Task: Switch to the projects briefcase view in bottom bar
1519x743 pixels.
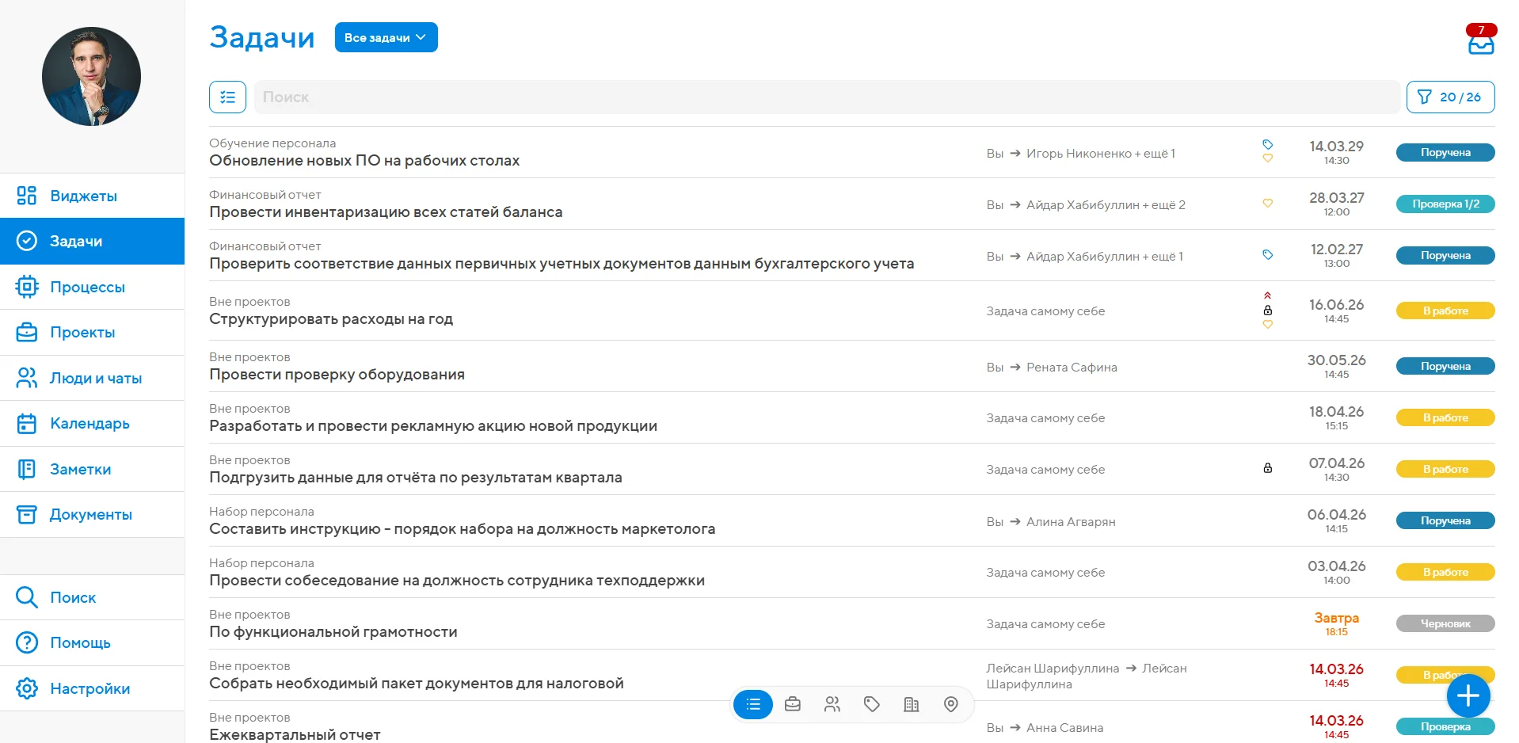Action: pos(792,704)
